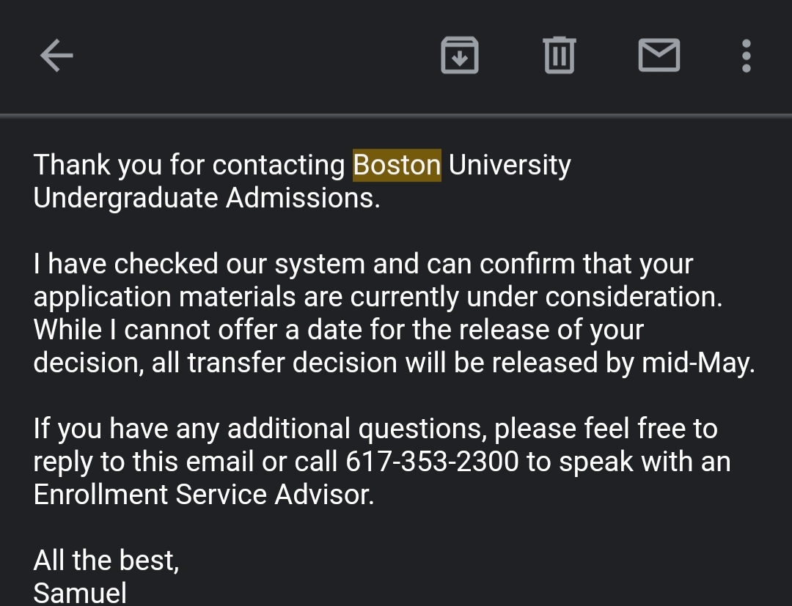Click the line starting If you have

coord(374,429)
